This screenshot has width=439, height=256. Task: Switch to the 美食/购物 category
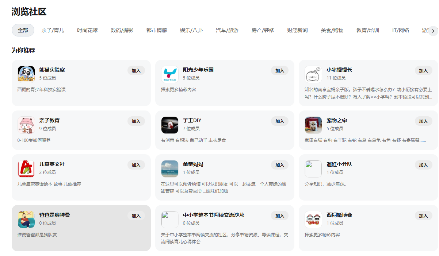(x=332, y=30)
